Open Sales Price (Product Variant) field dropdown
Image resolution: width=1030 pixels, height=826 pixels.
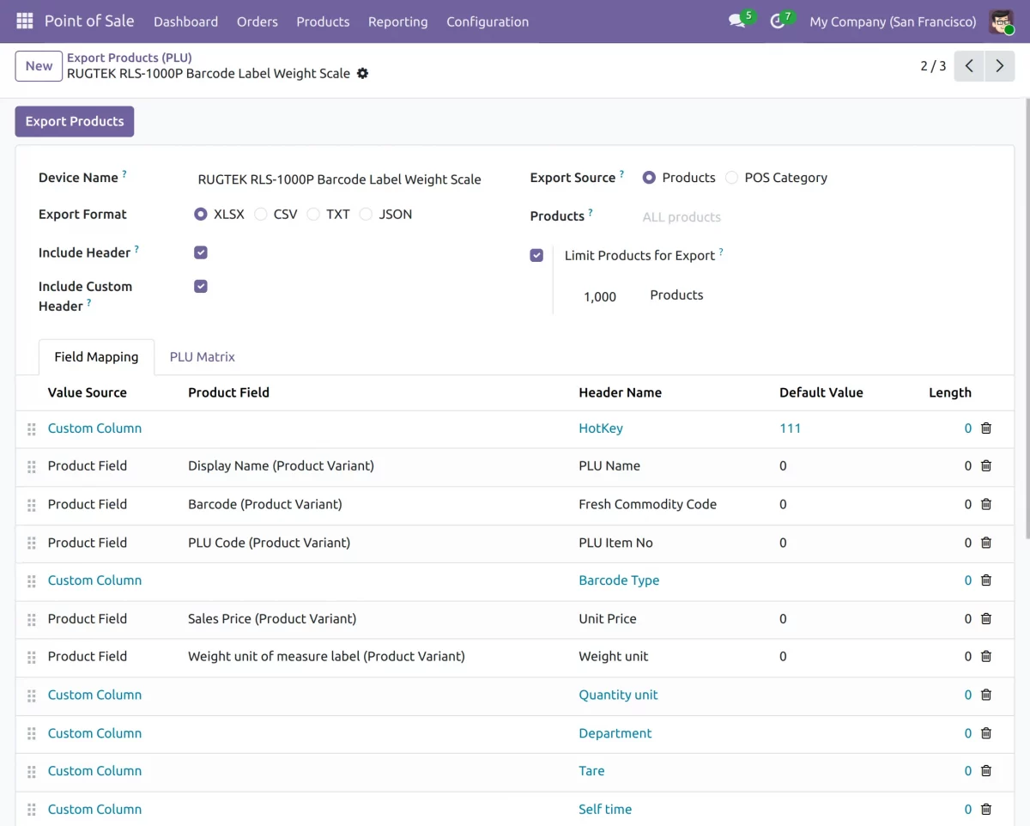(x=272, y=619)
